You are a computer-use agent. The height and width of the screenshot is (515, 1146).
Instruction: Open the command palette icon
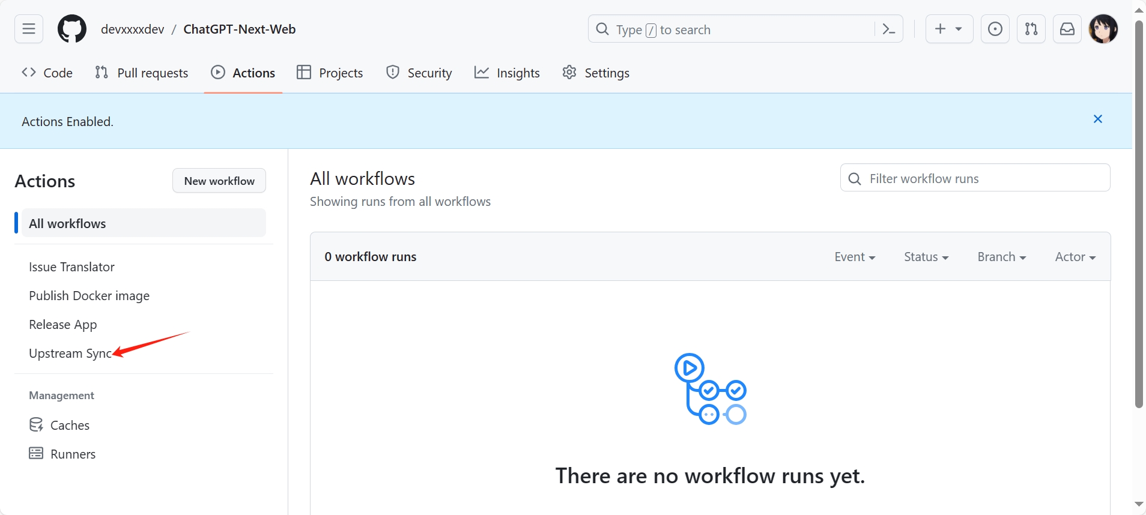click(889, 29)
